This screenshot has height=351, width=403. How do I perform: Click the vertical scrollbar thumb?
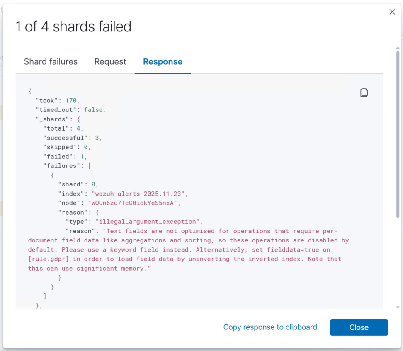(398, 133)
